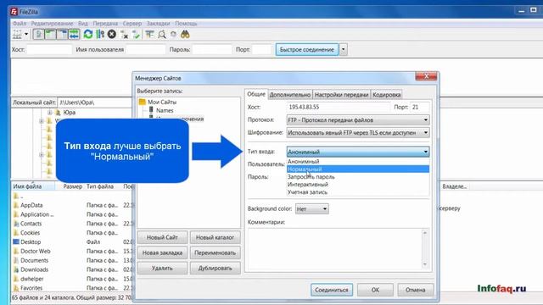Sort by the Имя файла column header
Image resolution: width=543 pixels, height=305 pixels.
click(33, 186)
